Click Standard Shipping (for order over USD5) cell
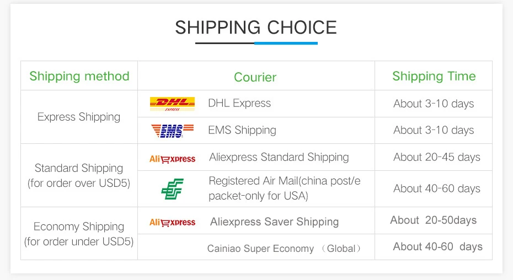This screenshot has height=280, width=513. tap(79, 175)
